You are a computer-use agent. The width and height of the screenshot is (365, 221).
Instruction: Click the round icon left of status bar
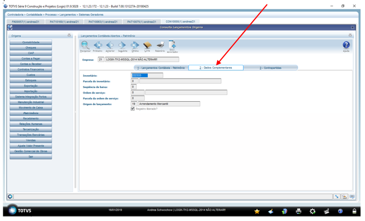point(10,197)
